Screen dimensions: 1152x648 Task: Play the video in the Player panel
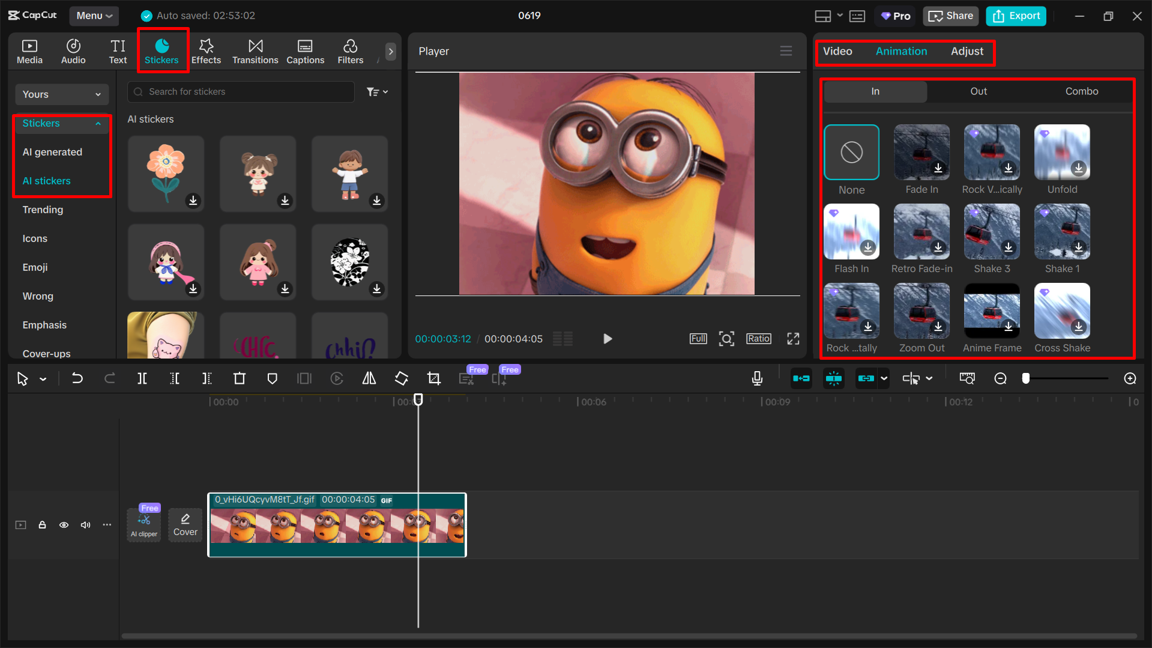pyautogui.click(x=607, y=338)
